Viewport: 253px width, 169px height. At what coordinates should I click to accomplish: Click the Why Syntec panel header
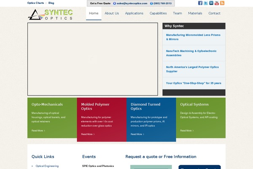coord(194,26)
